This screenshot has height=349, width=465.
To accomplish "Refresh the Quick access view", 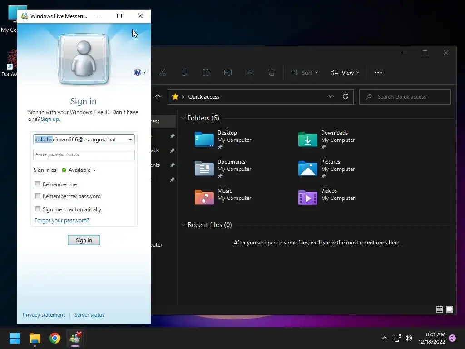I will click(346, 96).
